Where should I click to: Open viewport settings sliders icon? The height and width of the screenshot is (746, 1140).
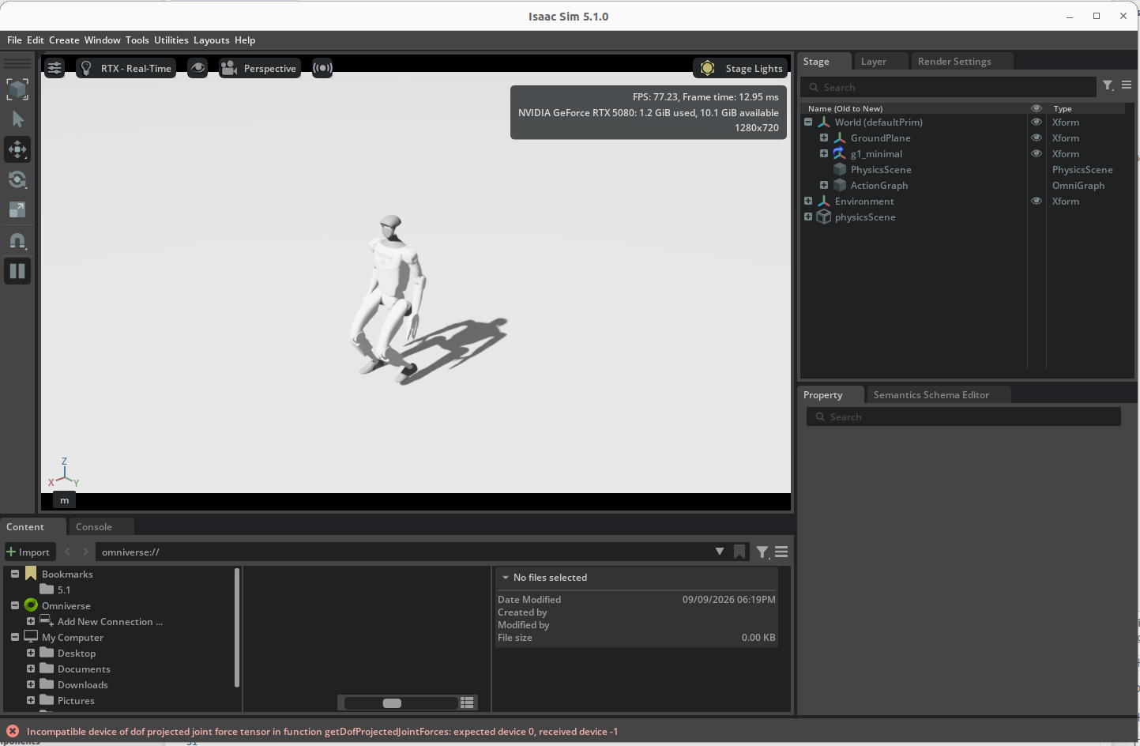point(55,68)
